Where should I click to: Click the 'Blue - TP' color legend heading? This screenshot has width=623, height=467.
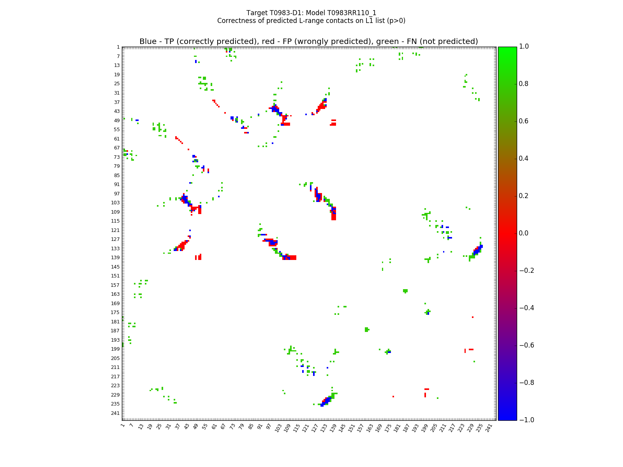[308, 42]
